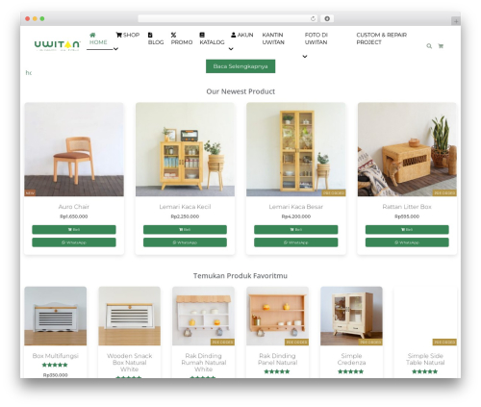Click WhatsApp button for Rattan Litter Box
This screenshot has height=407, width=481.
pyautogui.click(x=407, y=242)
